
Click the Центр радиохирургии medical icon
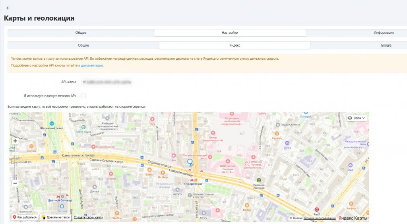click(213, 133)
